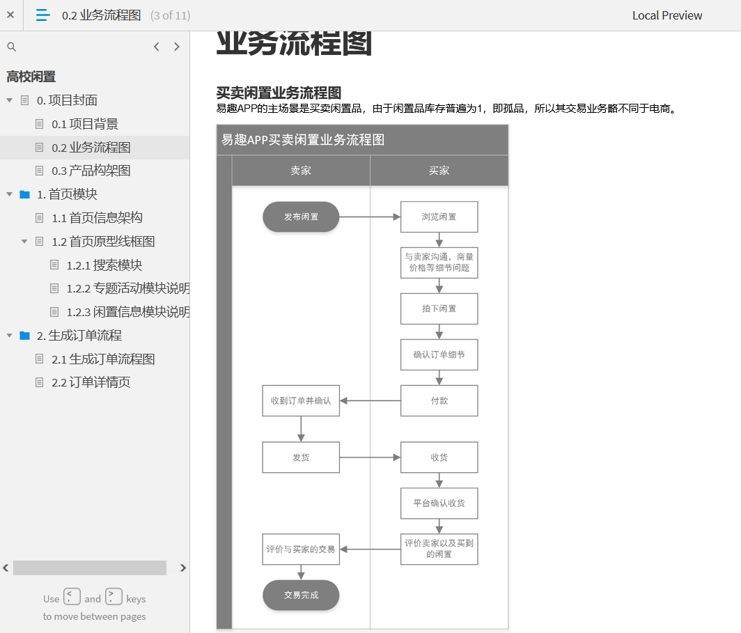Click page icon beside 1.2 首页原型线框图
Screen dimensions: 741x633
(40, 242)
